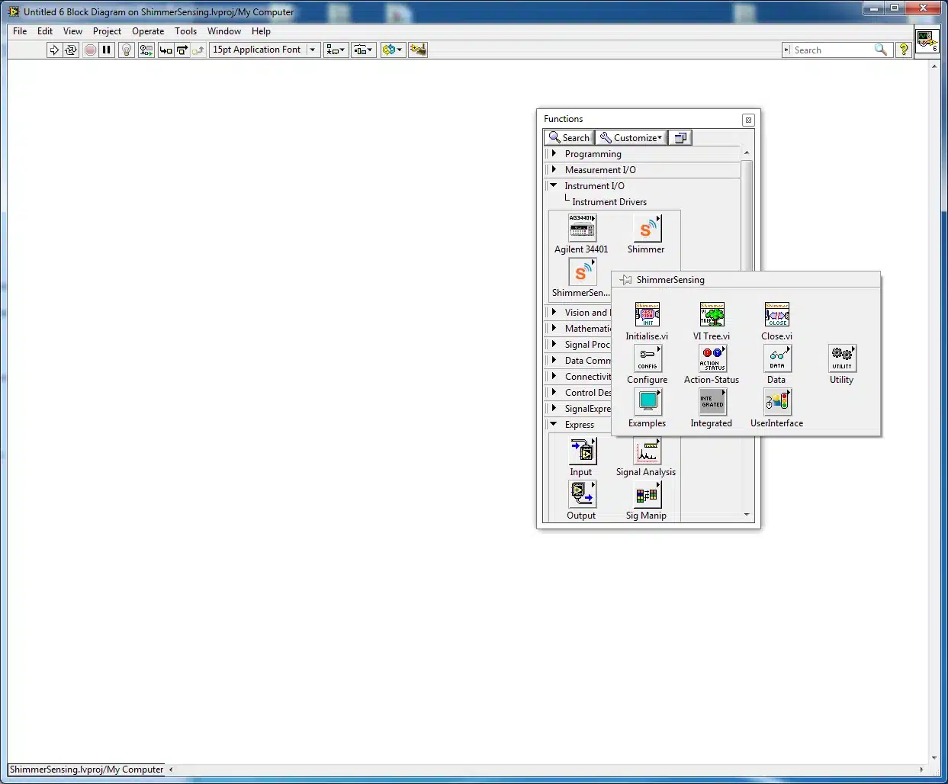
Task: Click Step Out button
Action: tap(198, 50)
